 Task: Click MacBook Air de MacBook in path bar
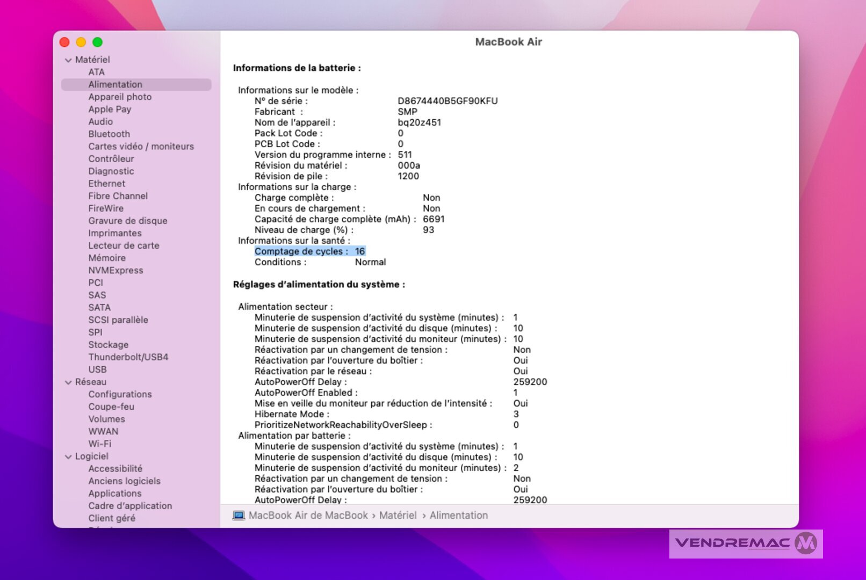(x=308, y=516)
